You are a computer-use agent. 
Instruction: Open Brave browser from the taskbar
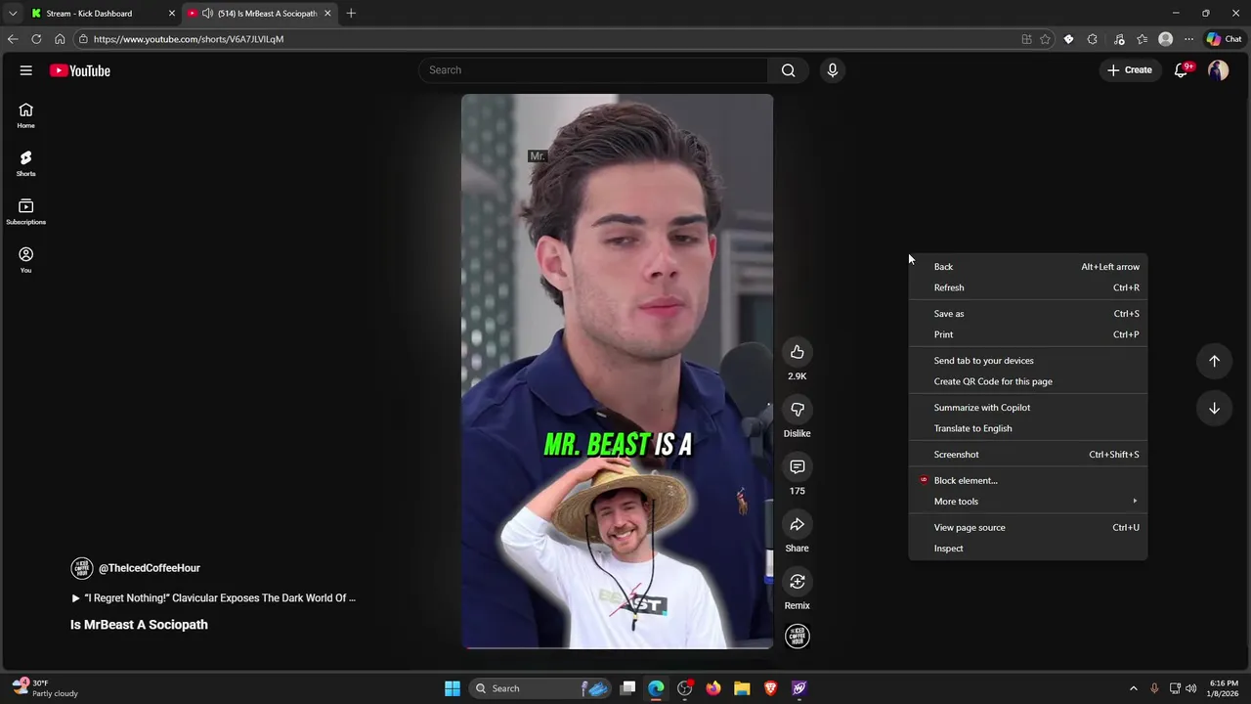point(770,688)
